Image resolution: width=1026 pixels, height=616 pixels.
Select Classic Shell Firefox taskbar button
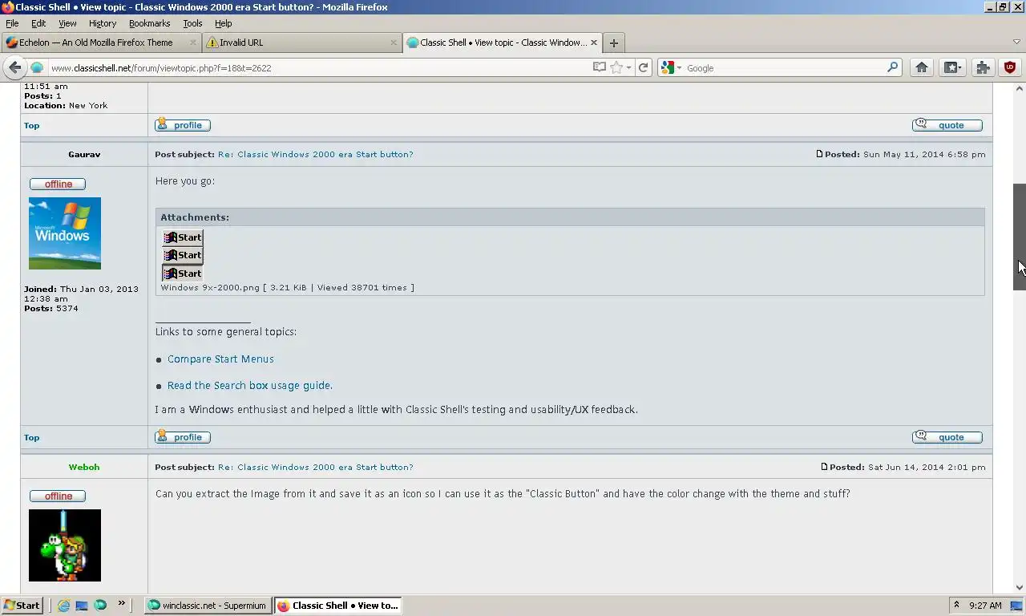[x=337, y=606]
